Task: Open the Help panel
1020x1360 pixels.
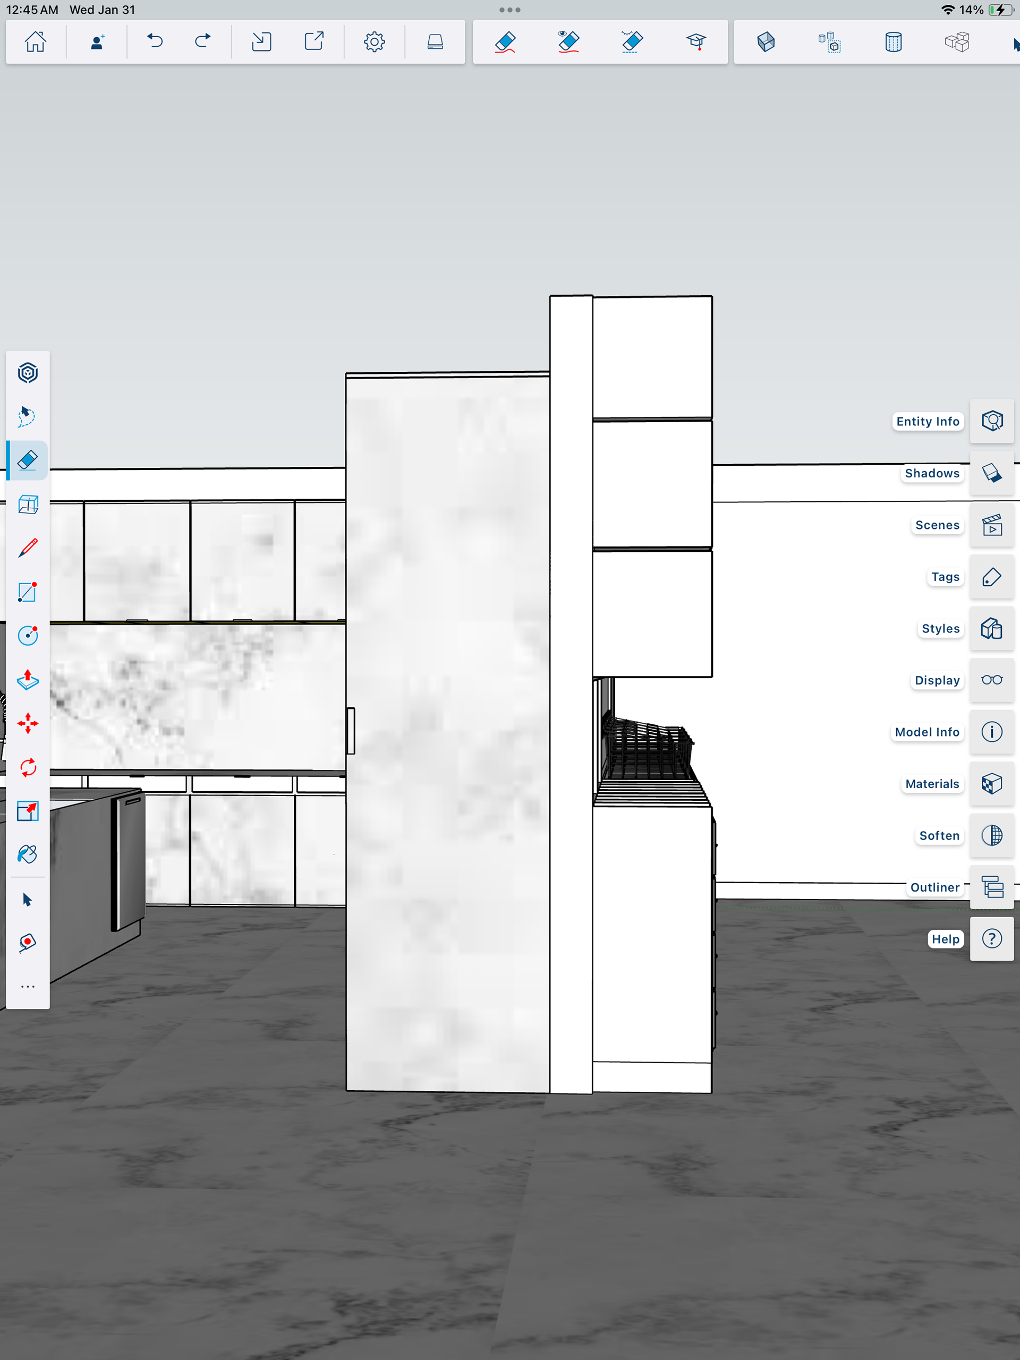Action: 991,938
